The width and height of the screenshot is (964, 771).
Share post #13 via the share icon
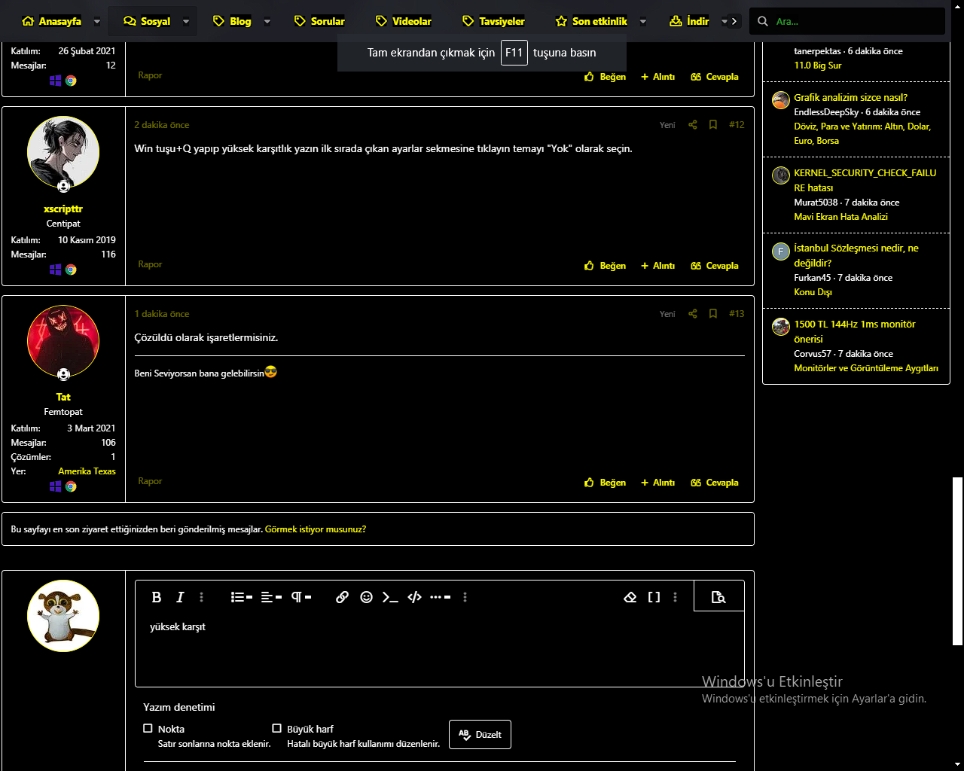692,314
